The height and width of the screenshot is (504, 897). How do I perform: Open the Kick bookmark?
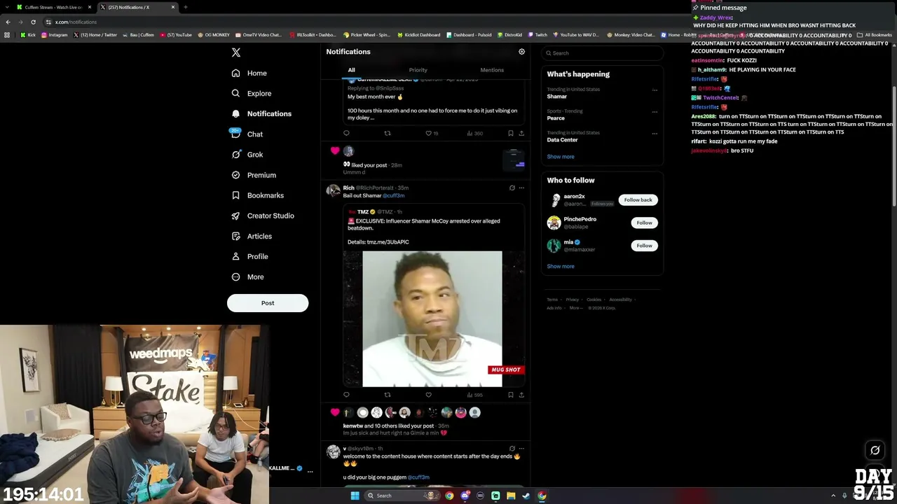pos(27,35)
